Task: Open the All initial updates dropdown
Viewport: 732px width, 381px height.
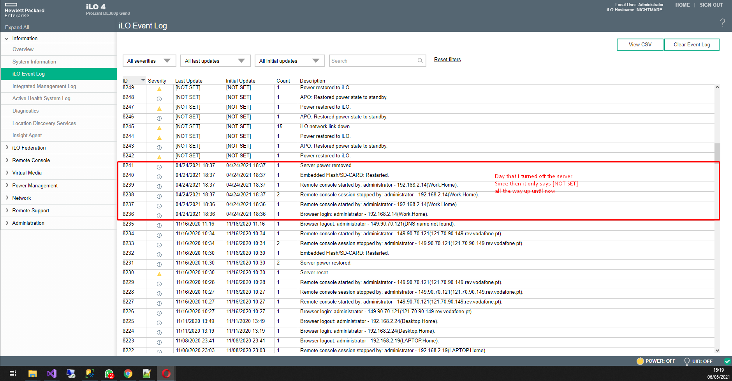Action: coord(290,61)
